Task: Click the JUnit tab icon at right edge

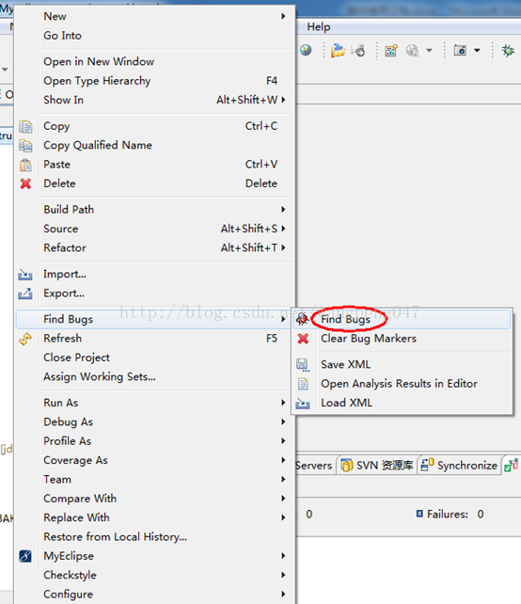Action: [x=512, y=465]
